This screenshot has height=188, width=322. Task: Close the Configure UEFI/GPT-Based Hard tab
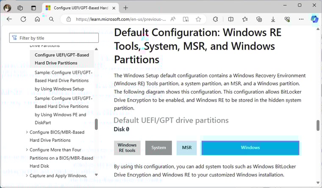point(114,8)
